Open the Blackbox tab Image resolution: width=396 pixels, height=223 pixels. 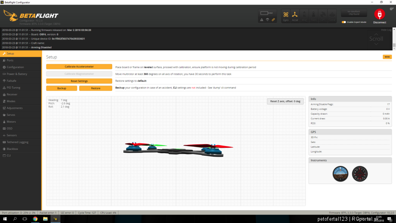(x=21, y=149)
